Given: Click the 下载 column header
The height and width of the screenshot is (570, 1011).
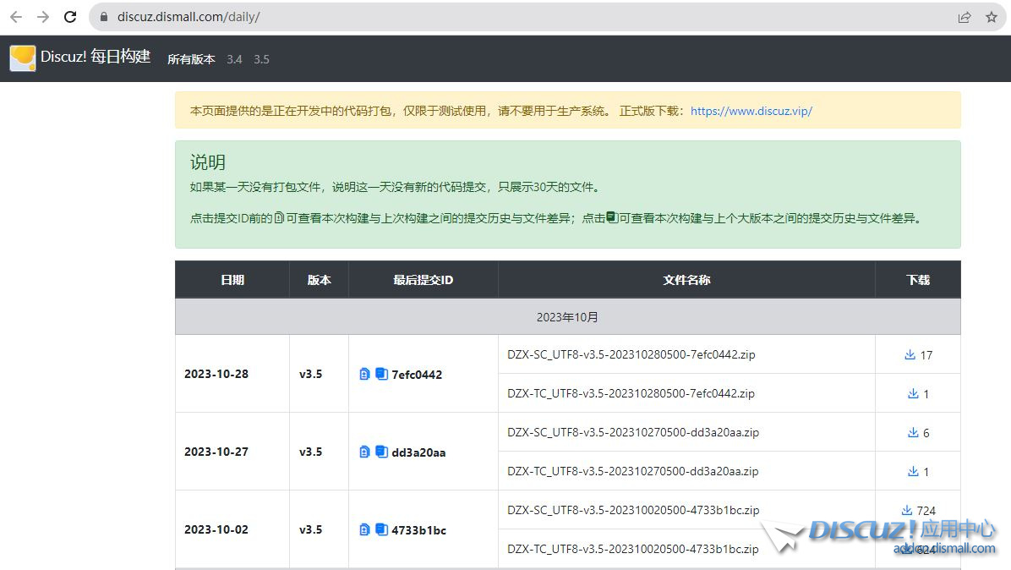Looking at the screenshot, I should point(918,280).
